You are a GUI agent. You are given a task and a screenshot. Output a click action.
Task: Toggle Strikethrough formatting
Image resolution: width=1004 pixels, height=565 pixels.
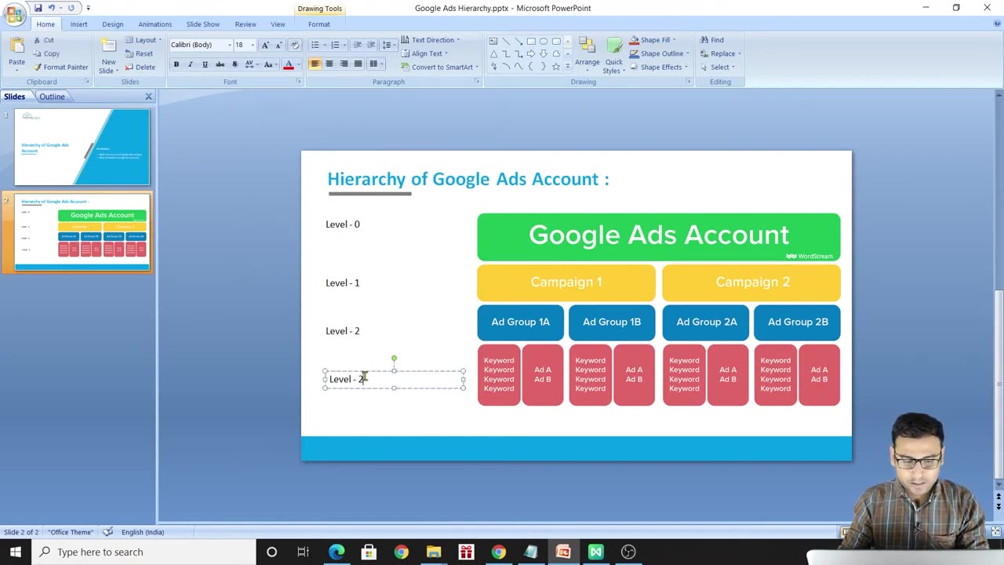[220, 64]
